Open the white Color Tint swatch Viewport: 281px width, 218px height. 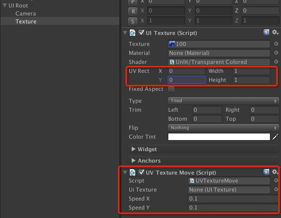pyautogui.click(x=219, y=137)
